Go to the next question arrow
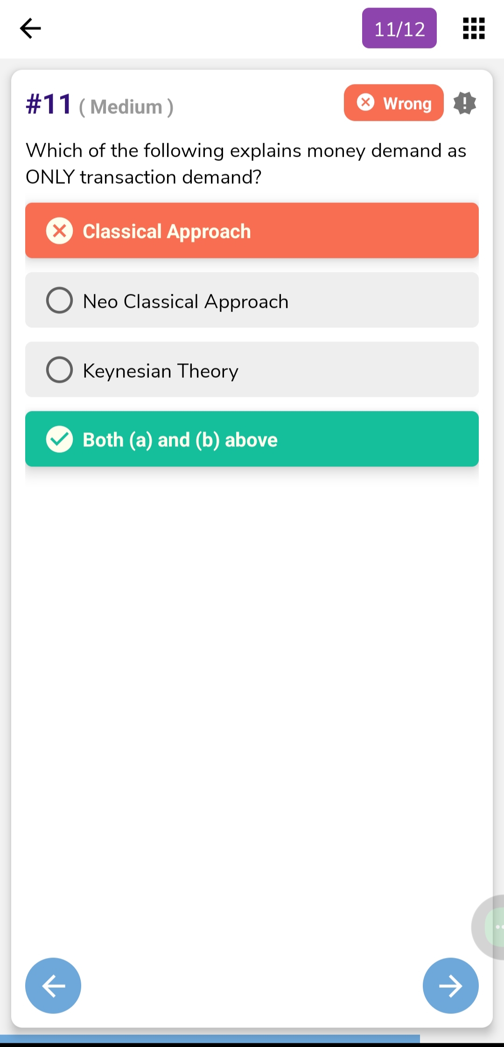504x1047 pixels. (450, 985)
